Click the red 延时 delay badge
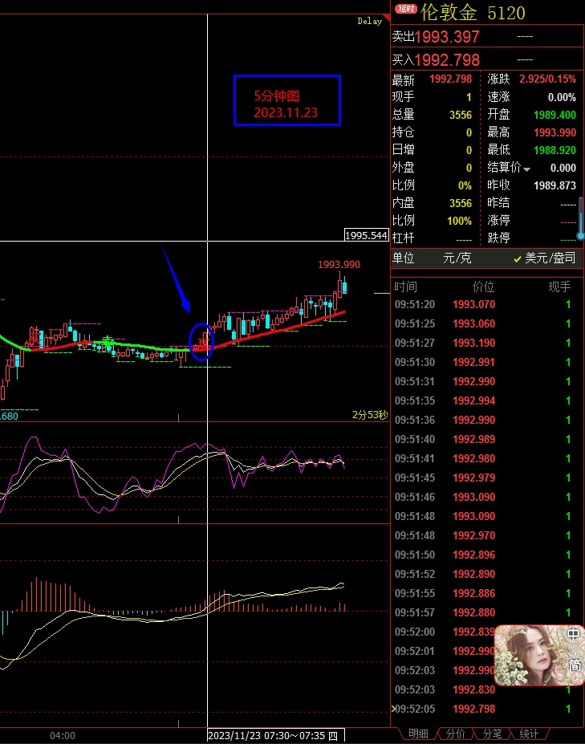The height and width of the screenshot is (744, 585). pyautogui.click(x=406, y=9)
